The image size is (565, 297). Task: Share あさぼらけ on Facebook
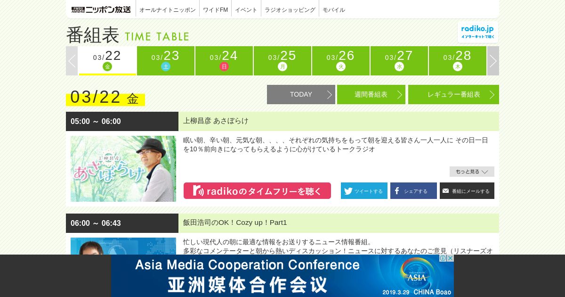[x=413, y=191]
